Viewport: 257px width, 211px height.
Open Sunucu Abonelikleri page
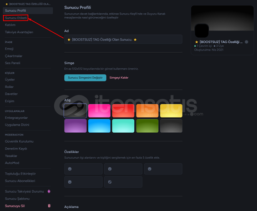pos(20,181)
